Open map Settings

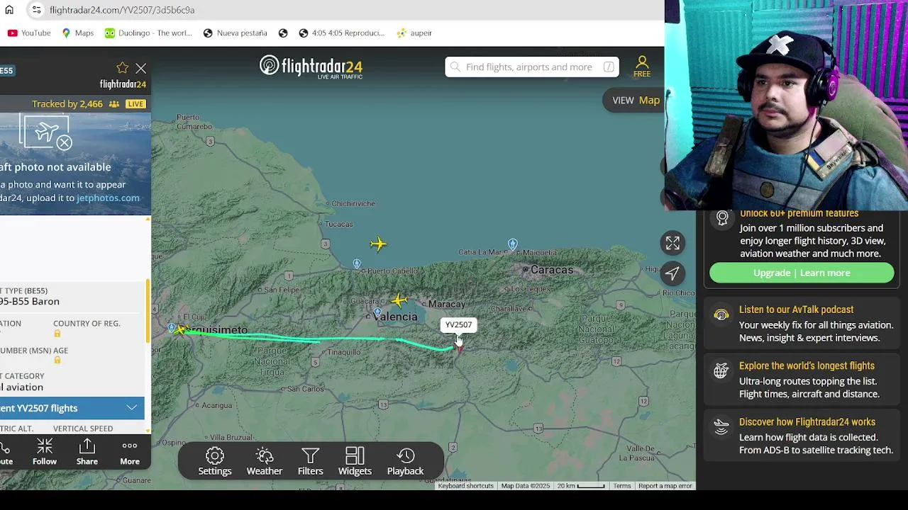(x=215, y=461)
